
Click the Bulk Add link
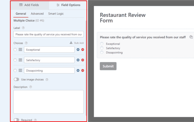tap(77, 43)
